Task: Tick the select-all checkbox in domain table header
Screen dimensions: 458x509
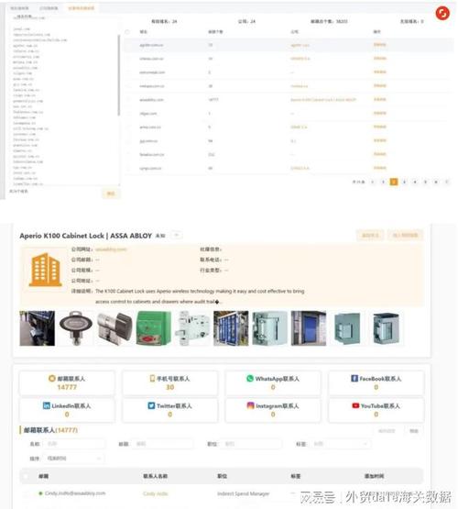Action: point(127,31)
